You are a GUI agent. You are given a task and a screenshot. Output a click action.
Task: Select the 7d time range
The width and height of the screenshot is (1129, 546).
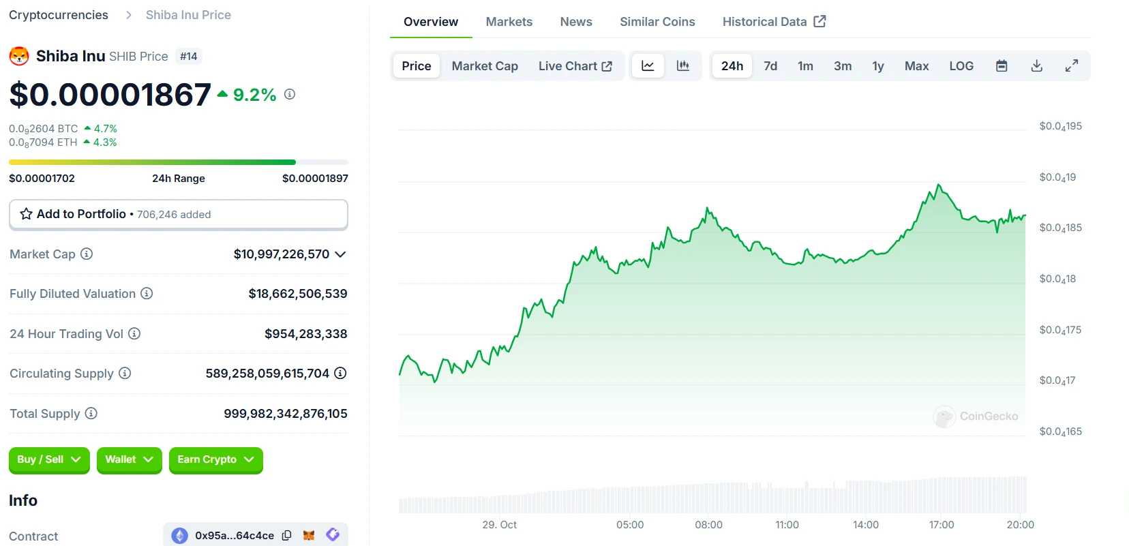click(x=770, y=66)
